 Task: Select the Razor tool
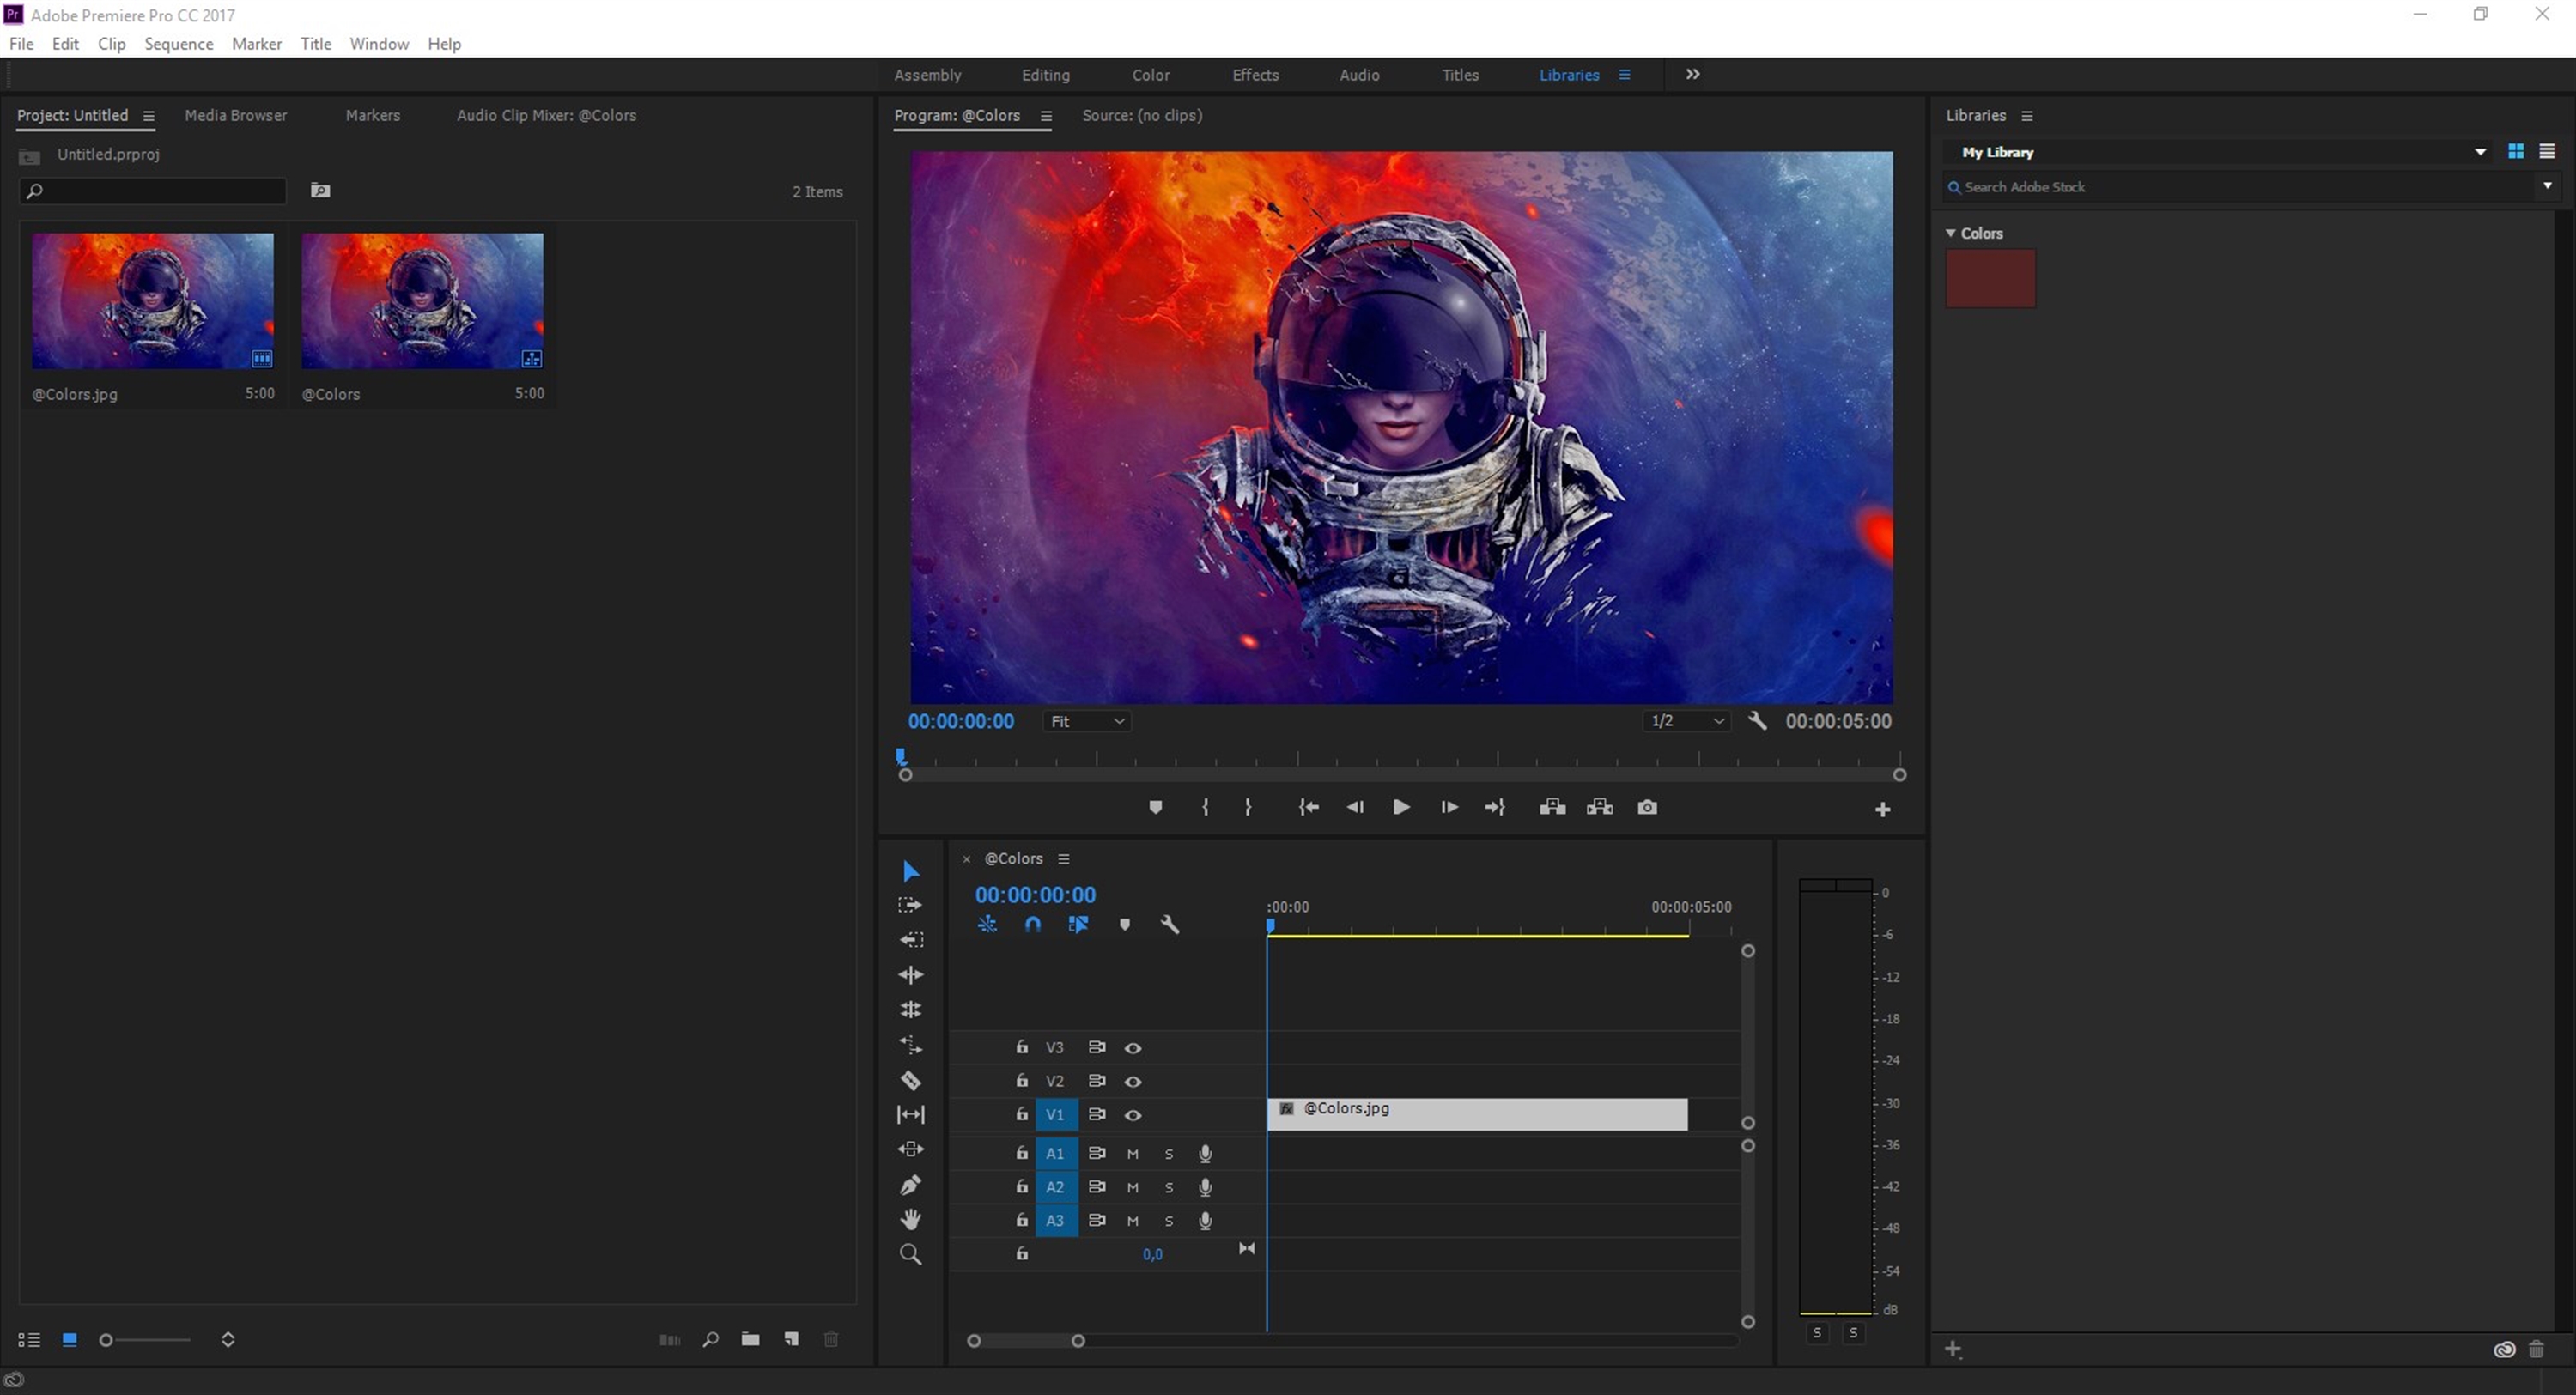[x=910, y=1080]
